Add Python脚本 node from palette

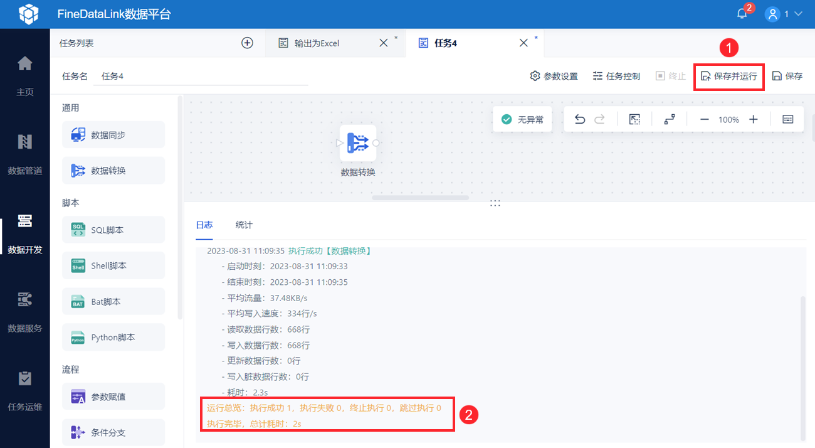coord(113,337)
